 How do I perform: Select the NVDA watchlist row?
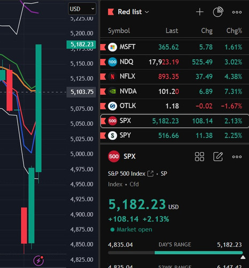(x=175, y=92)
